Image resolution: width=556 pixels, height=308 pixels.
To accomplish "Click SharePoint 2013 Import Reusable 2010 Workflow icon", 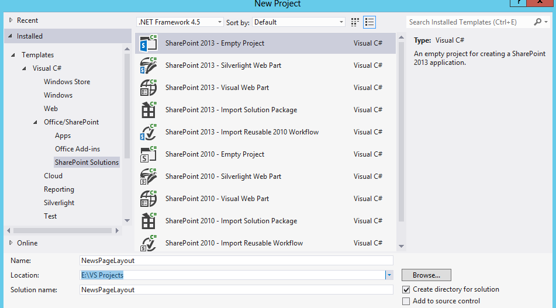I will pyautogui.click(x=149, y=132).
